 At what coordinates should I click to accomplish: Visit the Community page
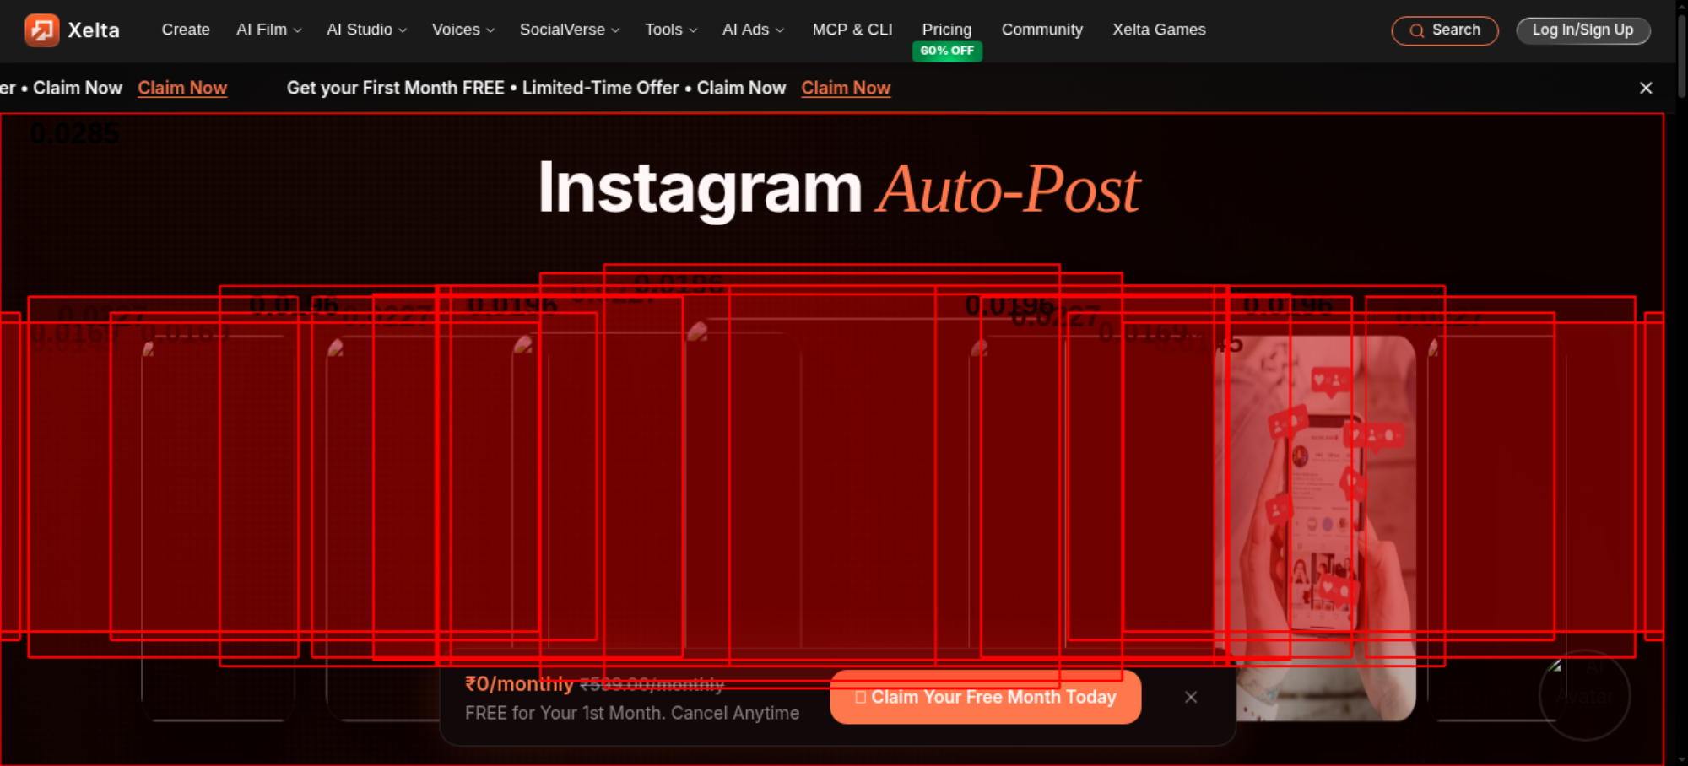coord(1042,30)
